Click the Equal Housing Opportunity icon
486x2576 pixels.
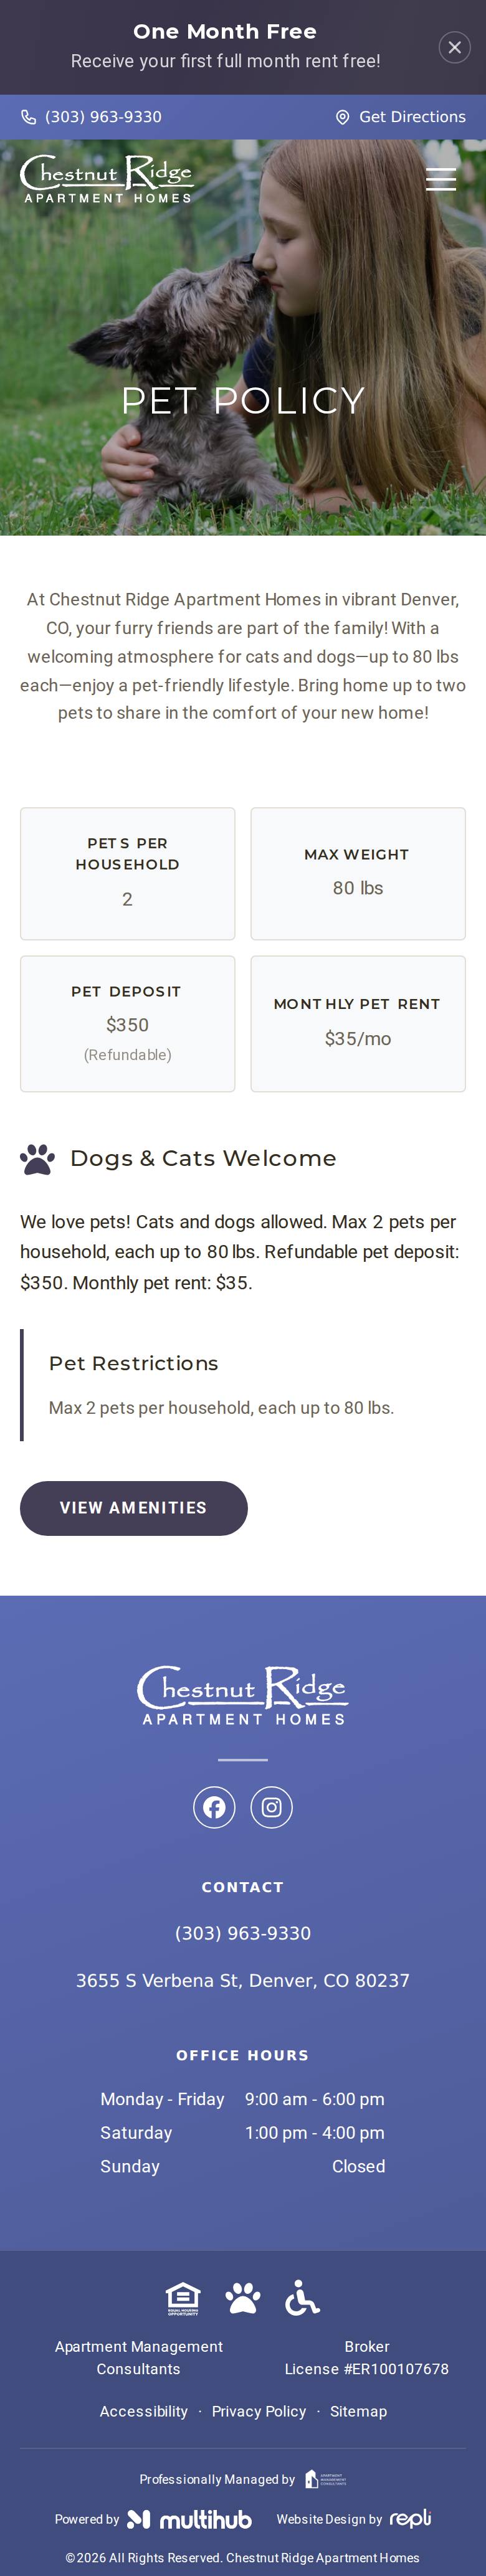[x=183, y=2298]
